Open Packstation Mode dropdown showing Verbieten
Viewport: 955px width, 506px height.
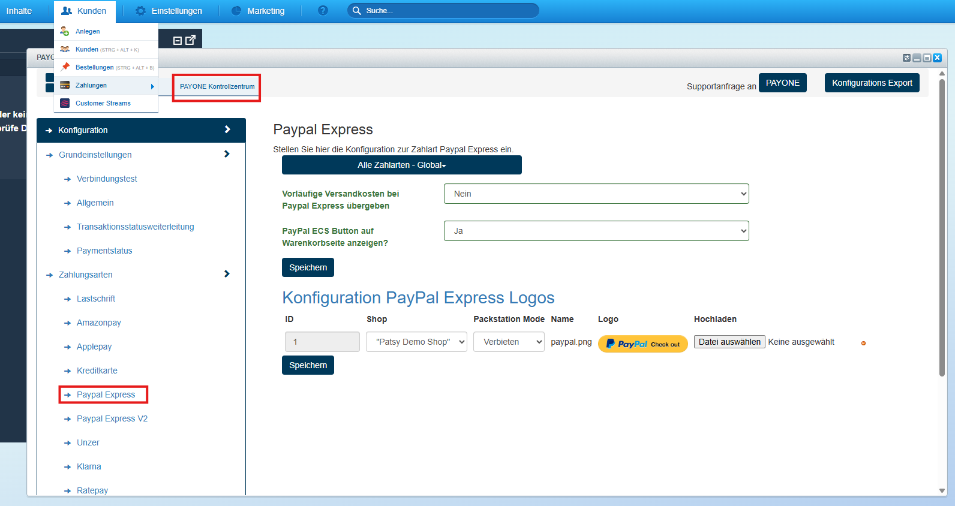click(509, 342)
